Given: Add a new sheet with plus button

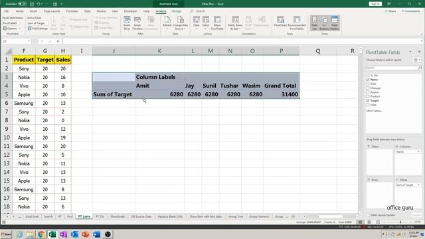Looking at the screenshot, I should coord(293,216).
